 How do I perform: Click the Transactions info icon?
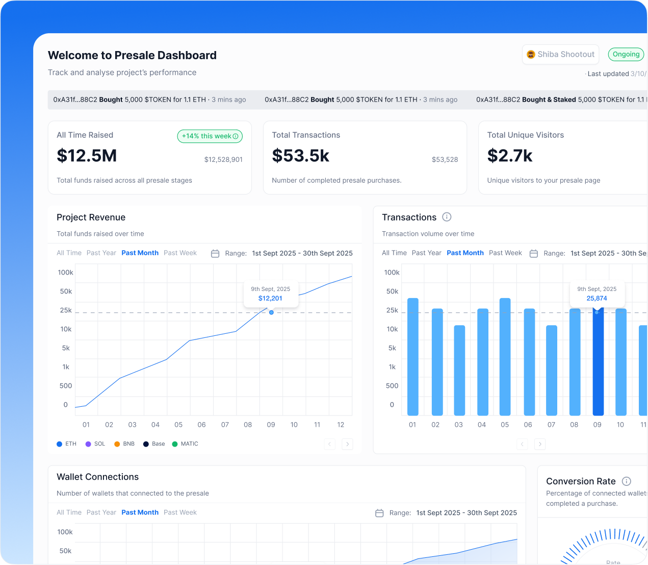447,217
